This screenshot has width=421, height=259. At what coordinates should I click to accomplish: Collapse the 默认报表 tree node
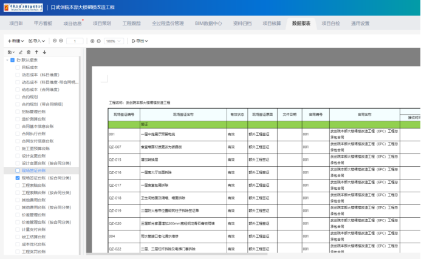pos(6,60)
